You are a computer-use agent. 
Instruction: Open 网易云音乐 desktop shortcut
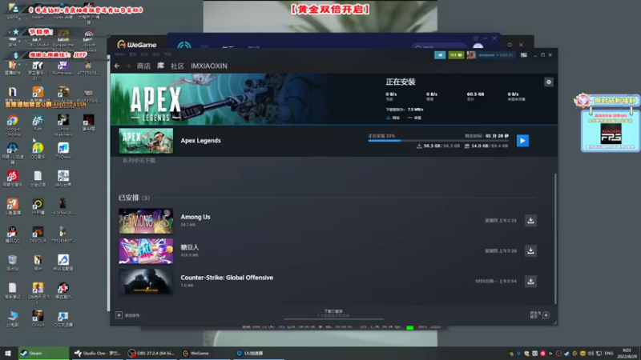[x=12, y=178]
